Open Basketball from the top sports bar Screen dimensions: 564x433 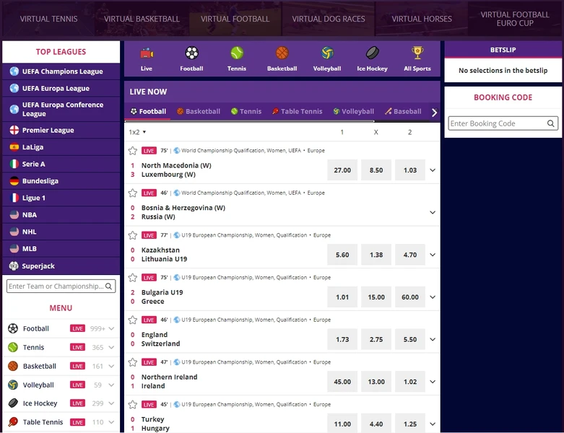282,54
